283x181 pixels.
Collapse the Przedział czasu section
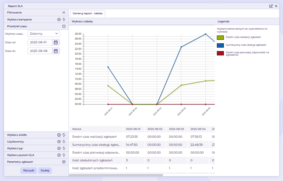[64, 26]
